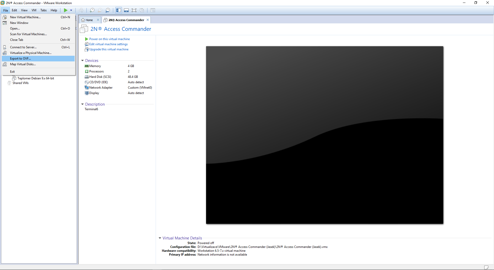
Task: Click the VM console preview screen
Action: click(x=325, y=135)
